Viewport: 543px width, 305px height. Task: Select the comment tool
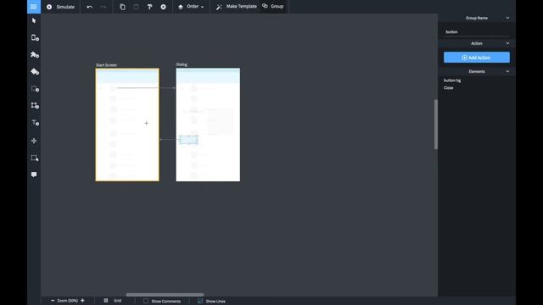[34, 175]
